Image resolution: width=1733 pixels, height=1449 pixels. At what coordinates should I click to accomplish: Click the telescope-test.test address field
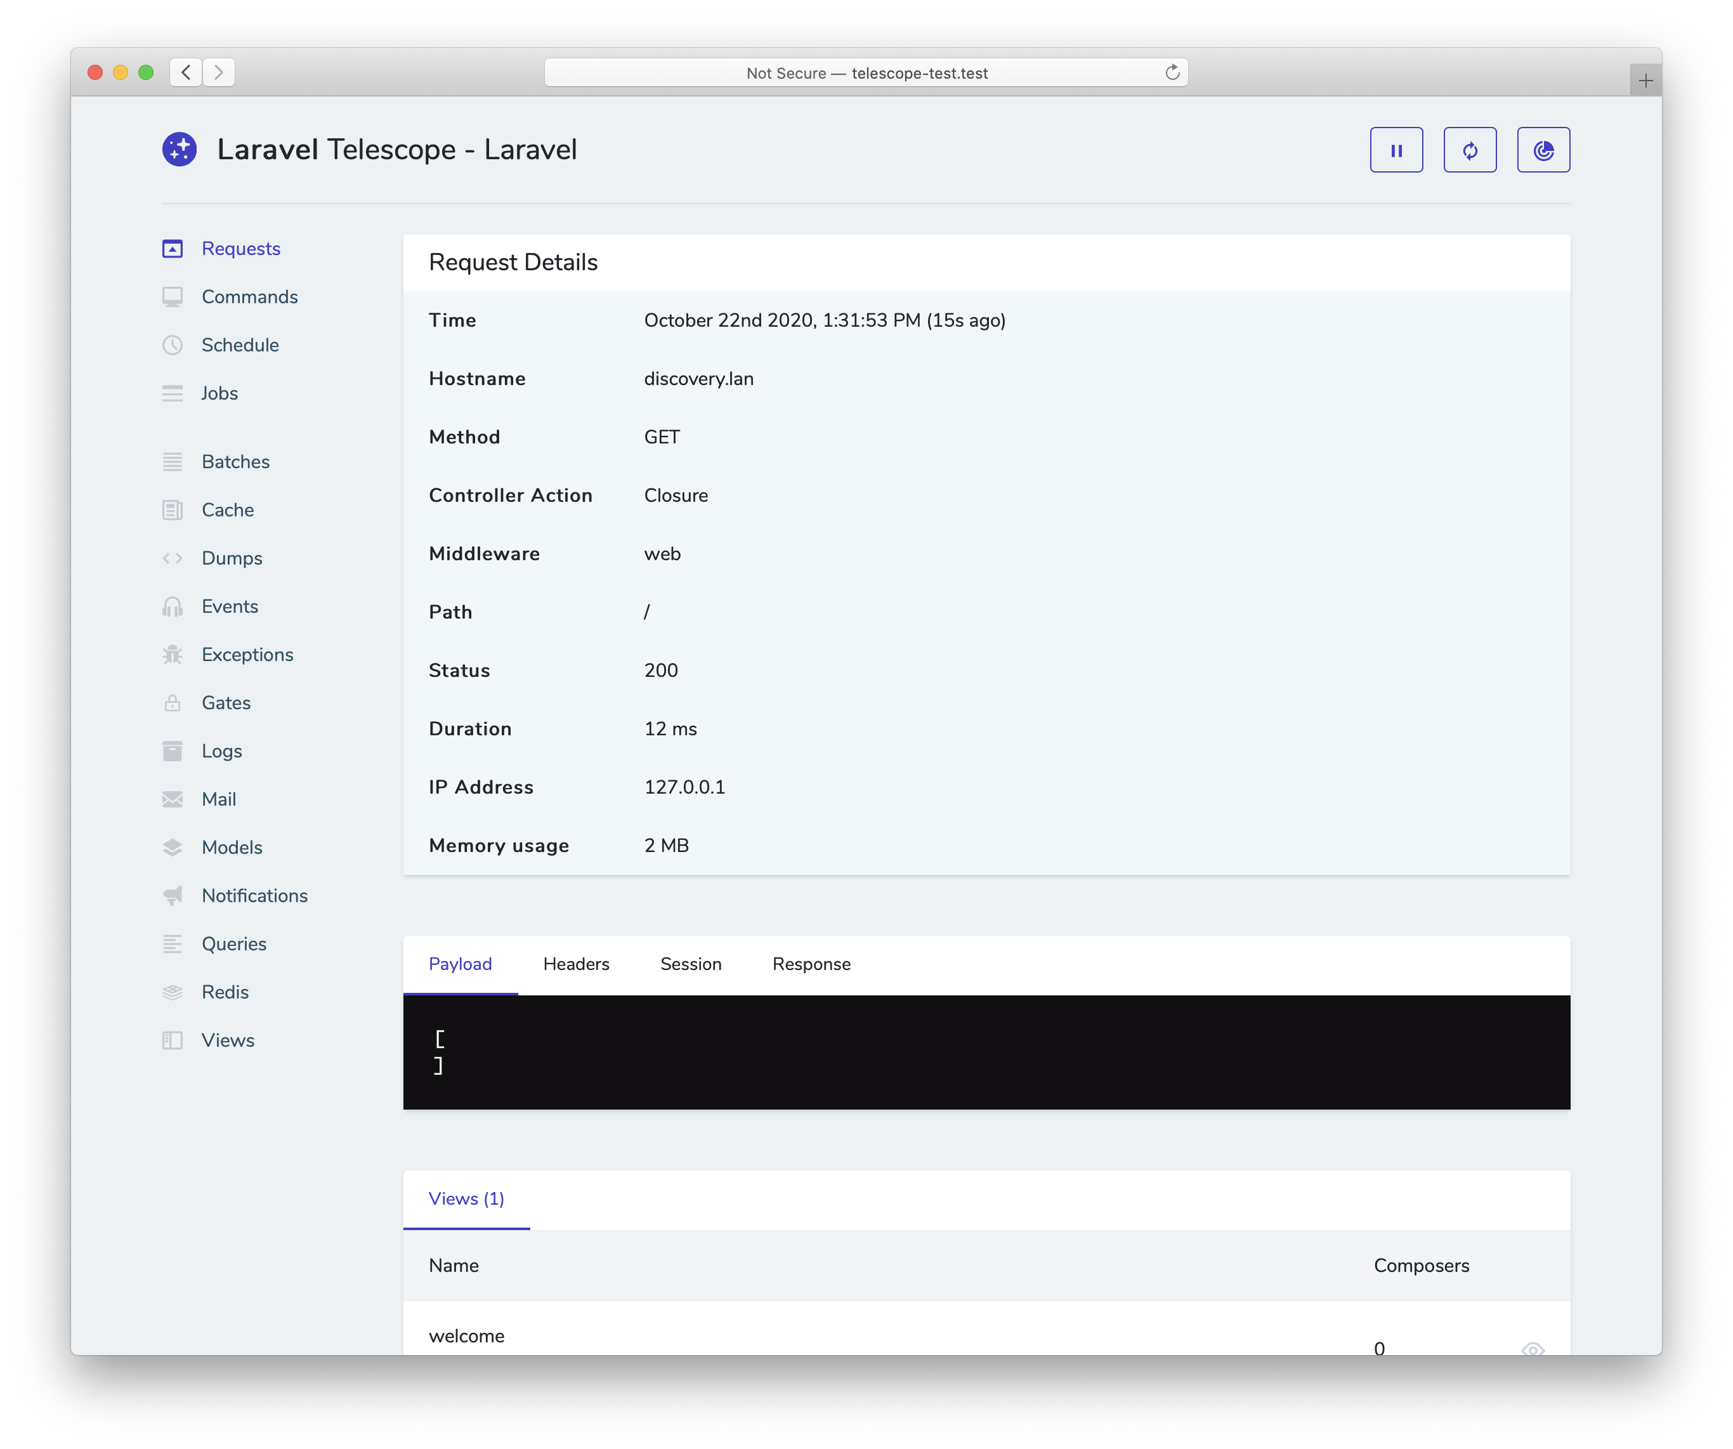coord(866,72)
